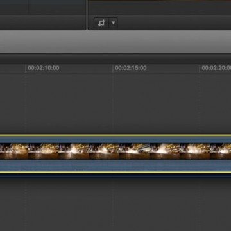
Task: Click the dark browser panel left of the divider
Action: tap(43, 15)
